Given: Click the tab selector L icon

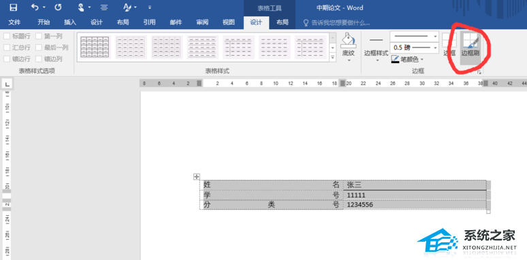Looking at the screenshot, I should click(x=7, y=83).
